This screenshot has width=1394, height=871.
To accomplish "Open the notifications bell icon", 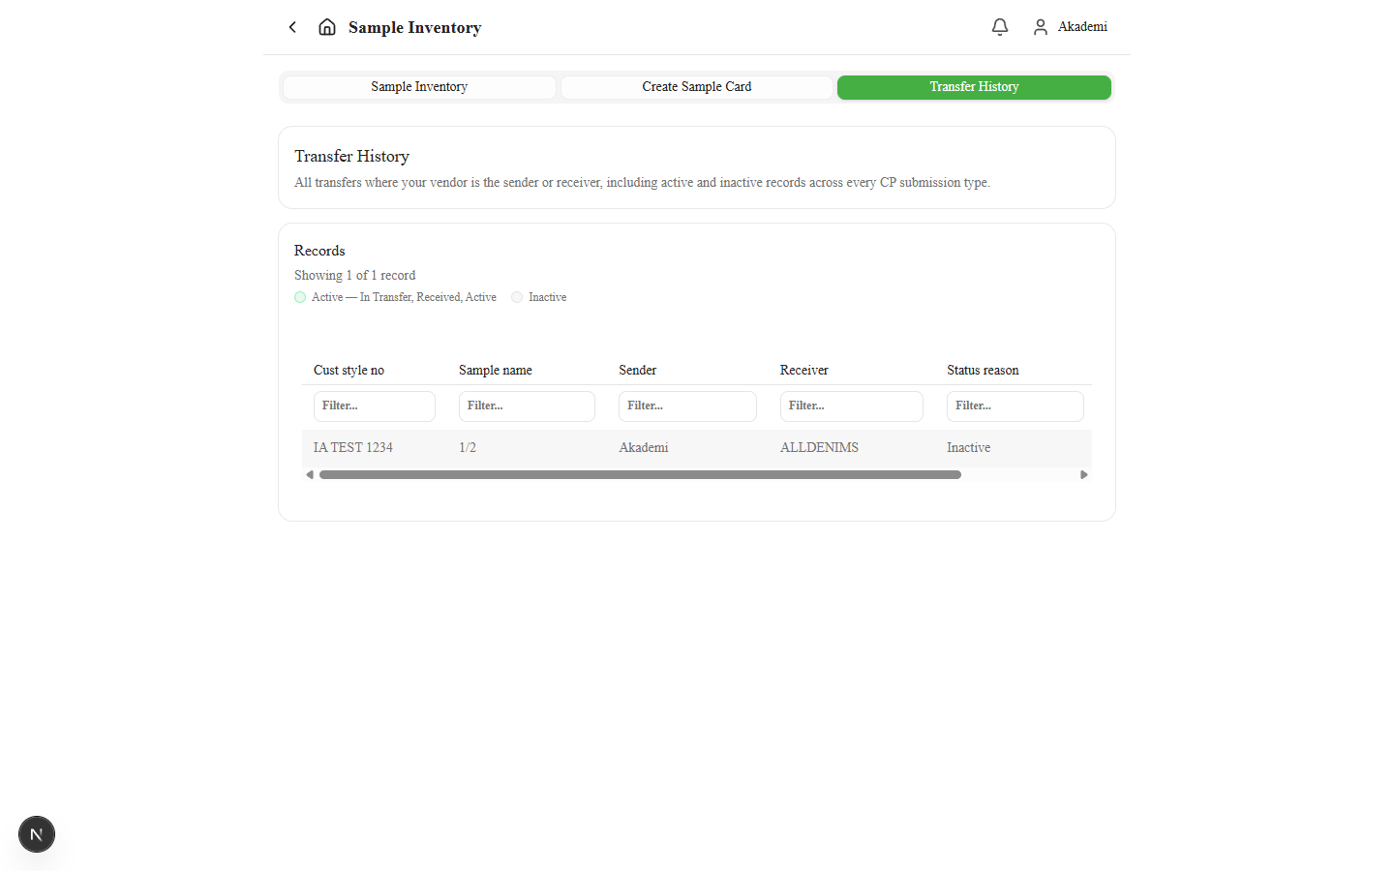I will tap(1000, 27).
